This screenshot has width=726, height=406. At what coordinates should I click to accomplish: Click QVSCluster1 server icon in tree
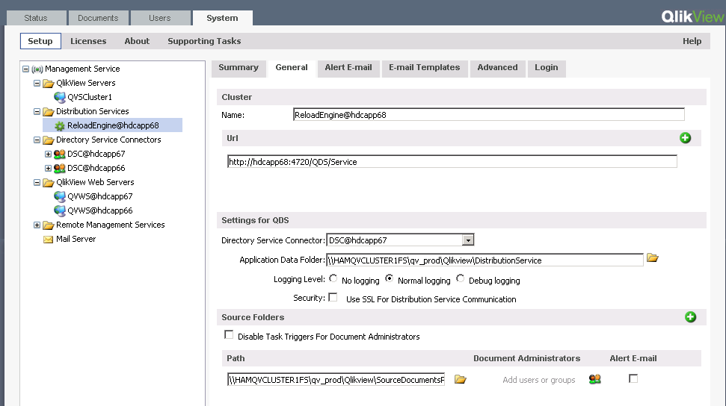tap(60, 97)
